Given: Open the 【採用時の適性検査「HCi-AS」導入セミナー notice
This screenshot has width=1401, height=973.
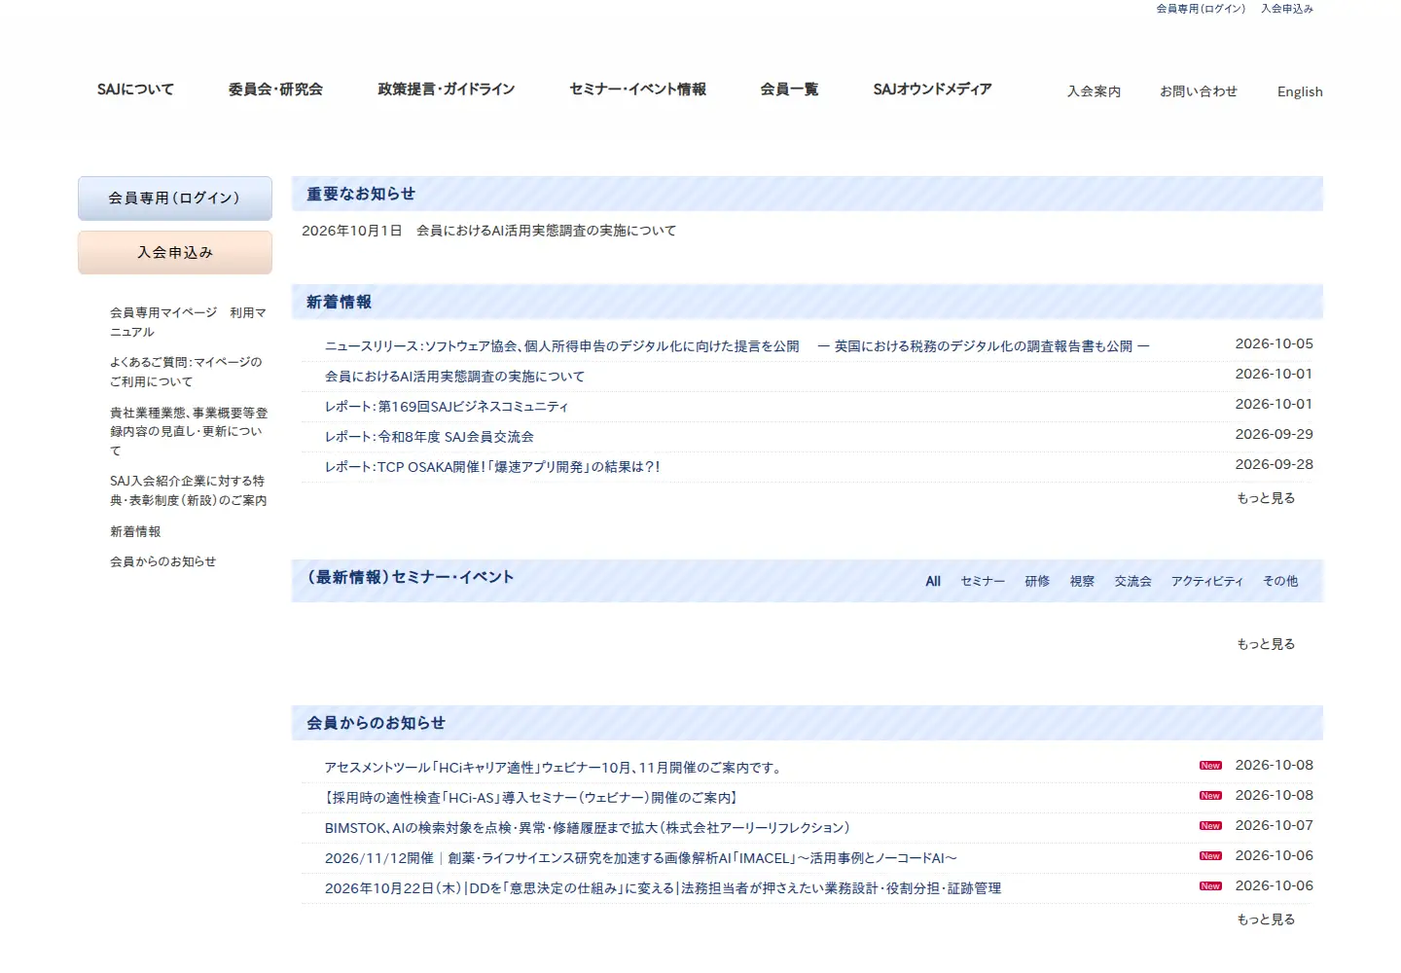Looking at the screenshot, I should coord(533,798).
